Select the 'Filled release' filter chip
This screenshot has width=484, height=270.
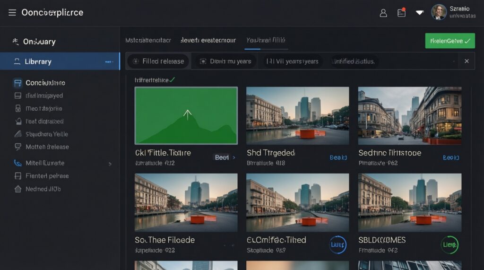[158, 61]
